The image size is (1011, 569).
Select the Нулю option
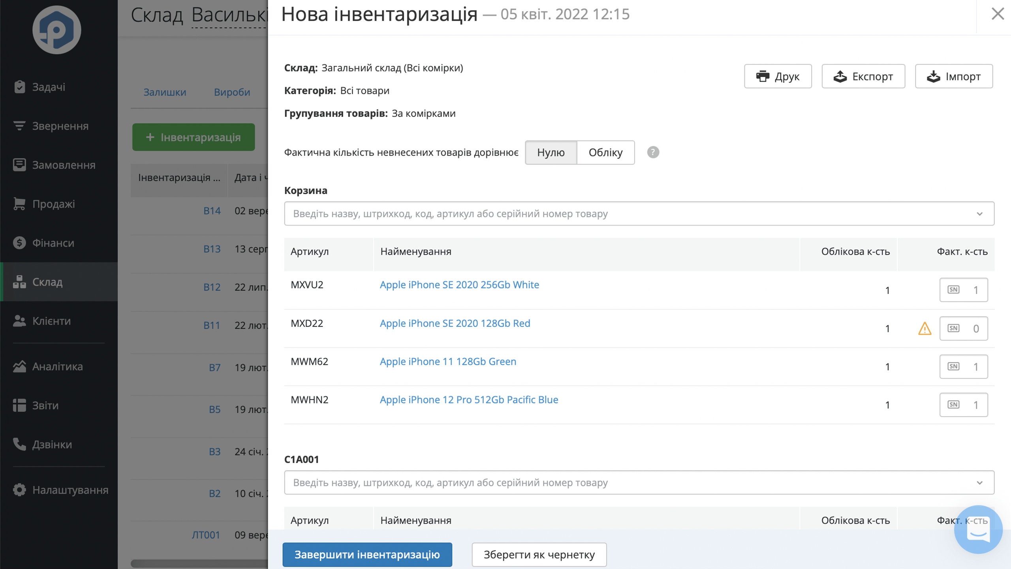(x=551, y=152)
